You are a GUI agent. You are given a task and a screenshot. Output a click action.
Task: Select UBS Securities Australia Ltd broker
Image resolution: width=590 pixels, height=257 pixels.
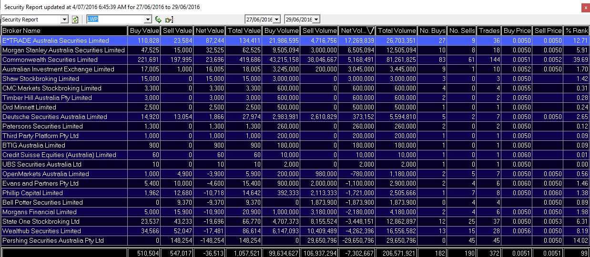[42, 164]
